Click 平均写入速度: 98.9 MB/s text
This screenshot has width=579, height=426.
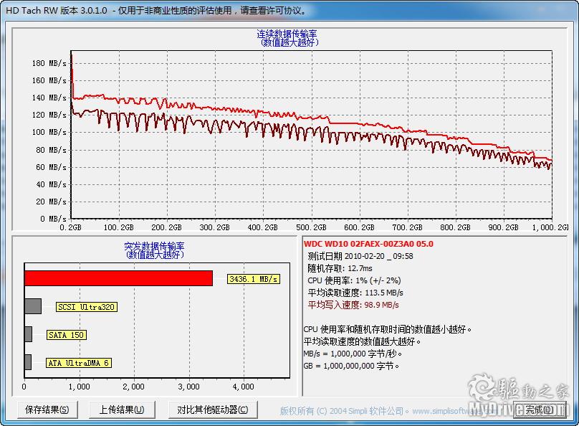pos(353,305)
